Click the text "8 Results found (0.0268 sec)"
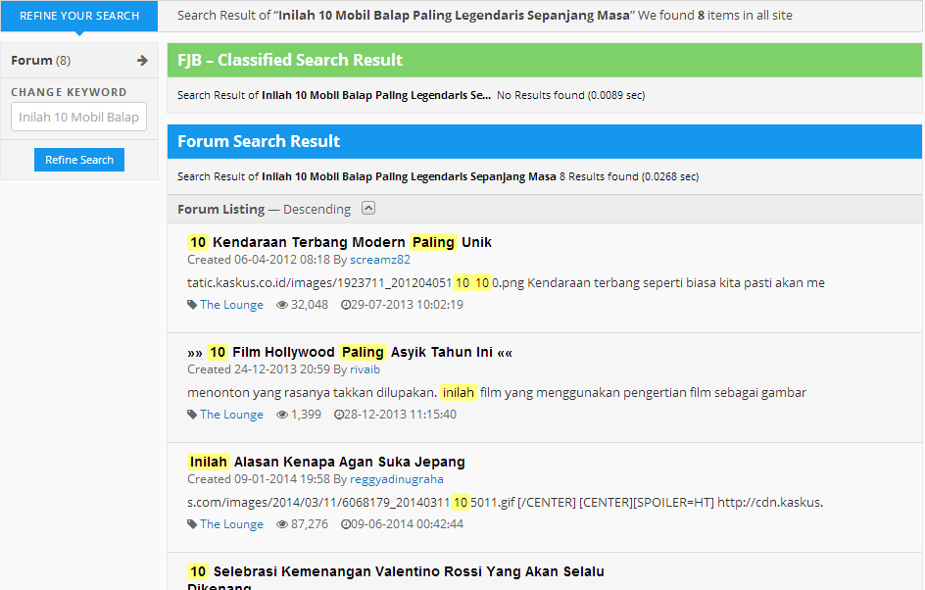This screenshot has height=590, width=925. point(629,176)
